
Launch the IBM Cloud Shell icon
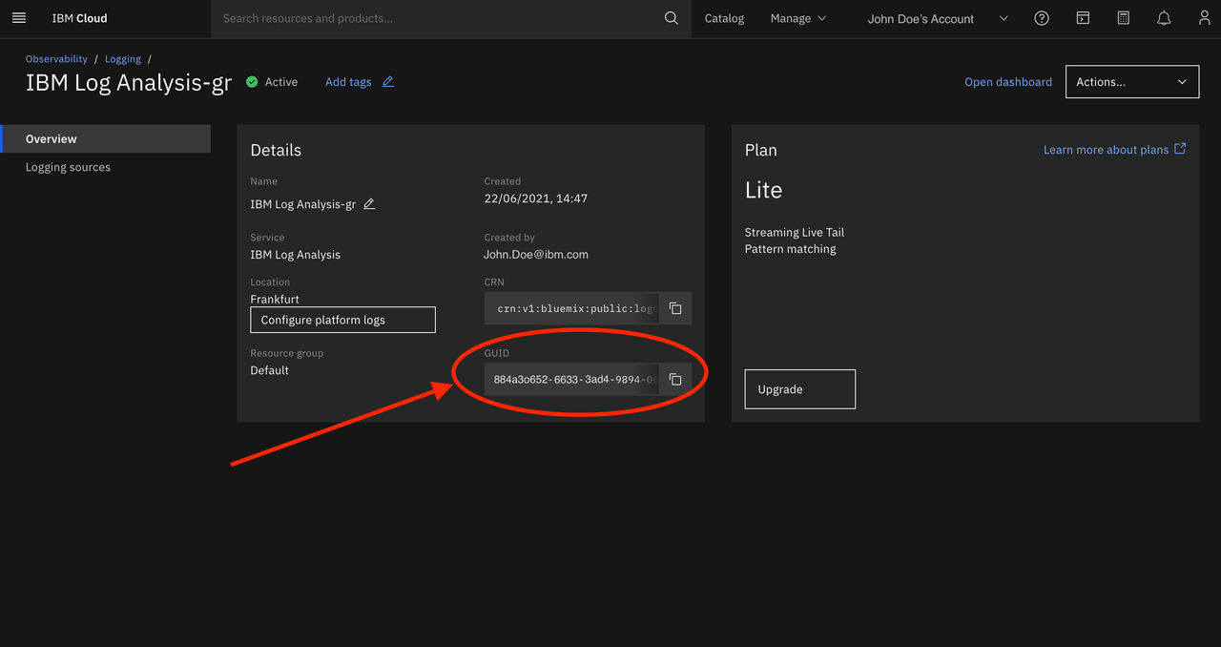(1083, 18)
